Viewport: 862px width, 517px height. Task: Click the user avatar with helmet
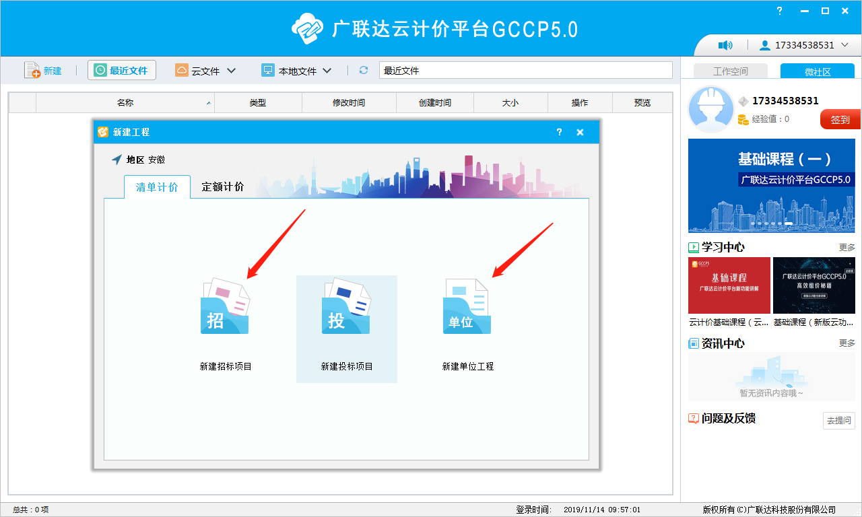[x=710, y=110]
